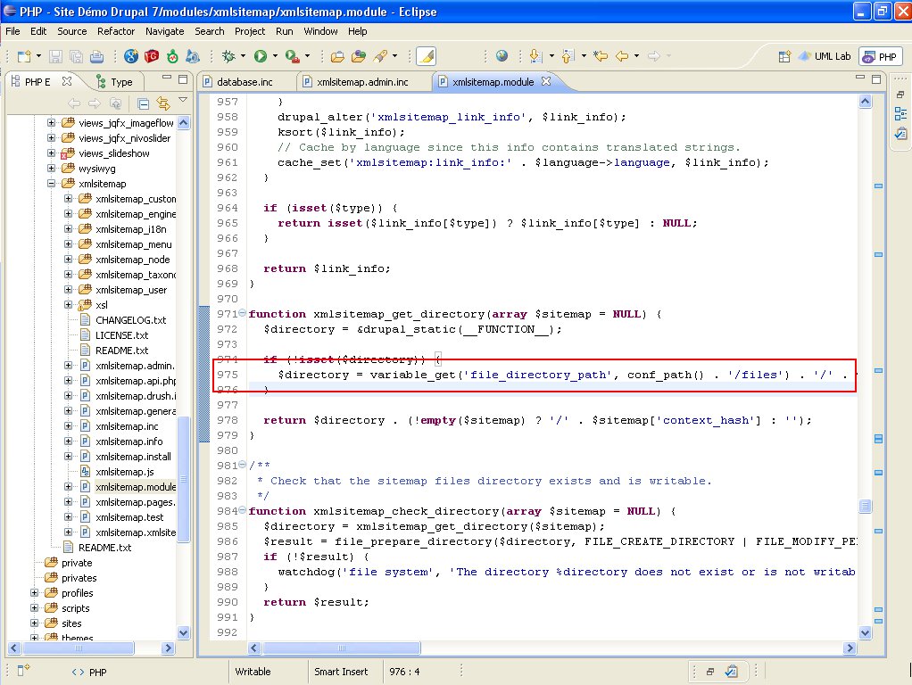912x685 pixels.
Task: Maximize the editor area
Action: coord(876,79)
